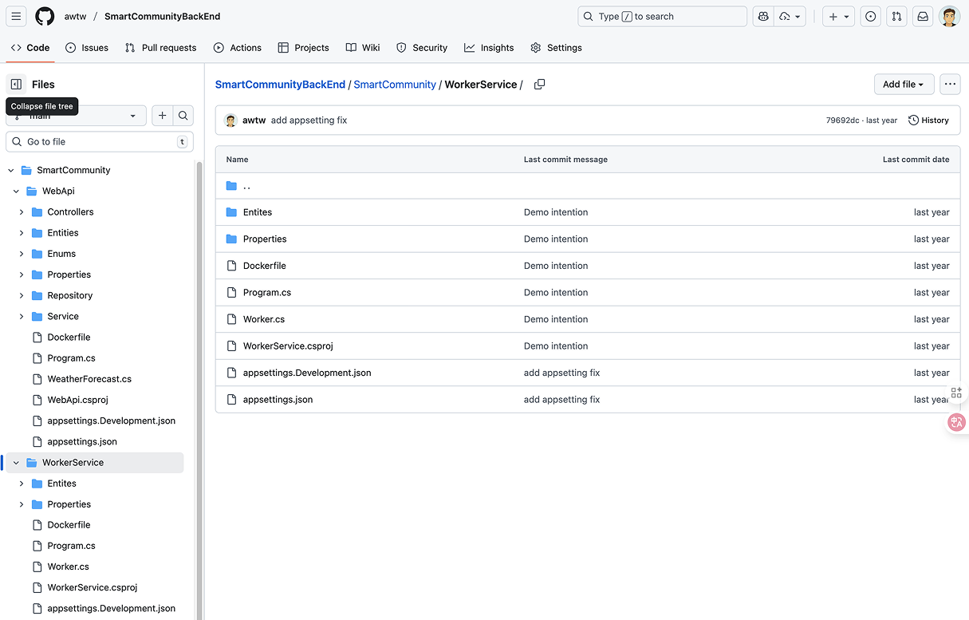Viewport: 969px width, 620px height.
Task: Collapse the file tree sidebar
Action: point(17,84)
